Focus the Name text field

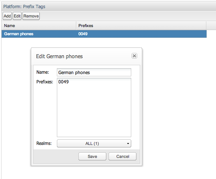[94, 72]
